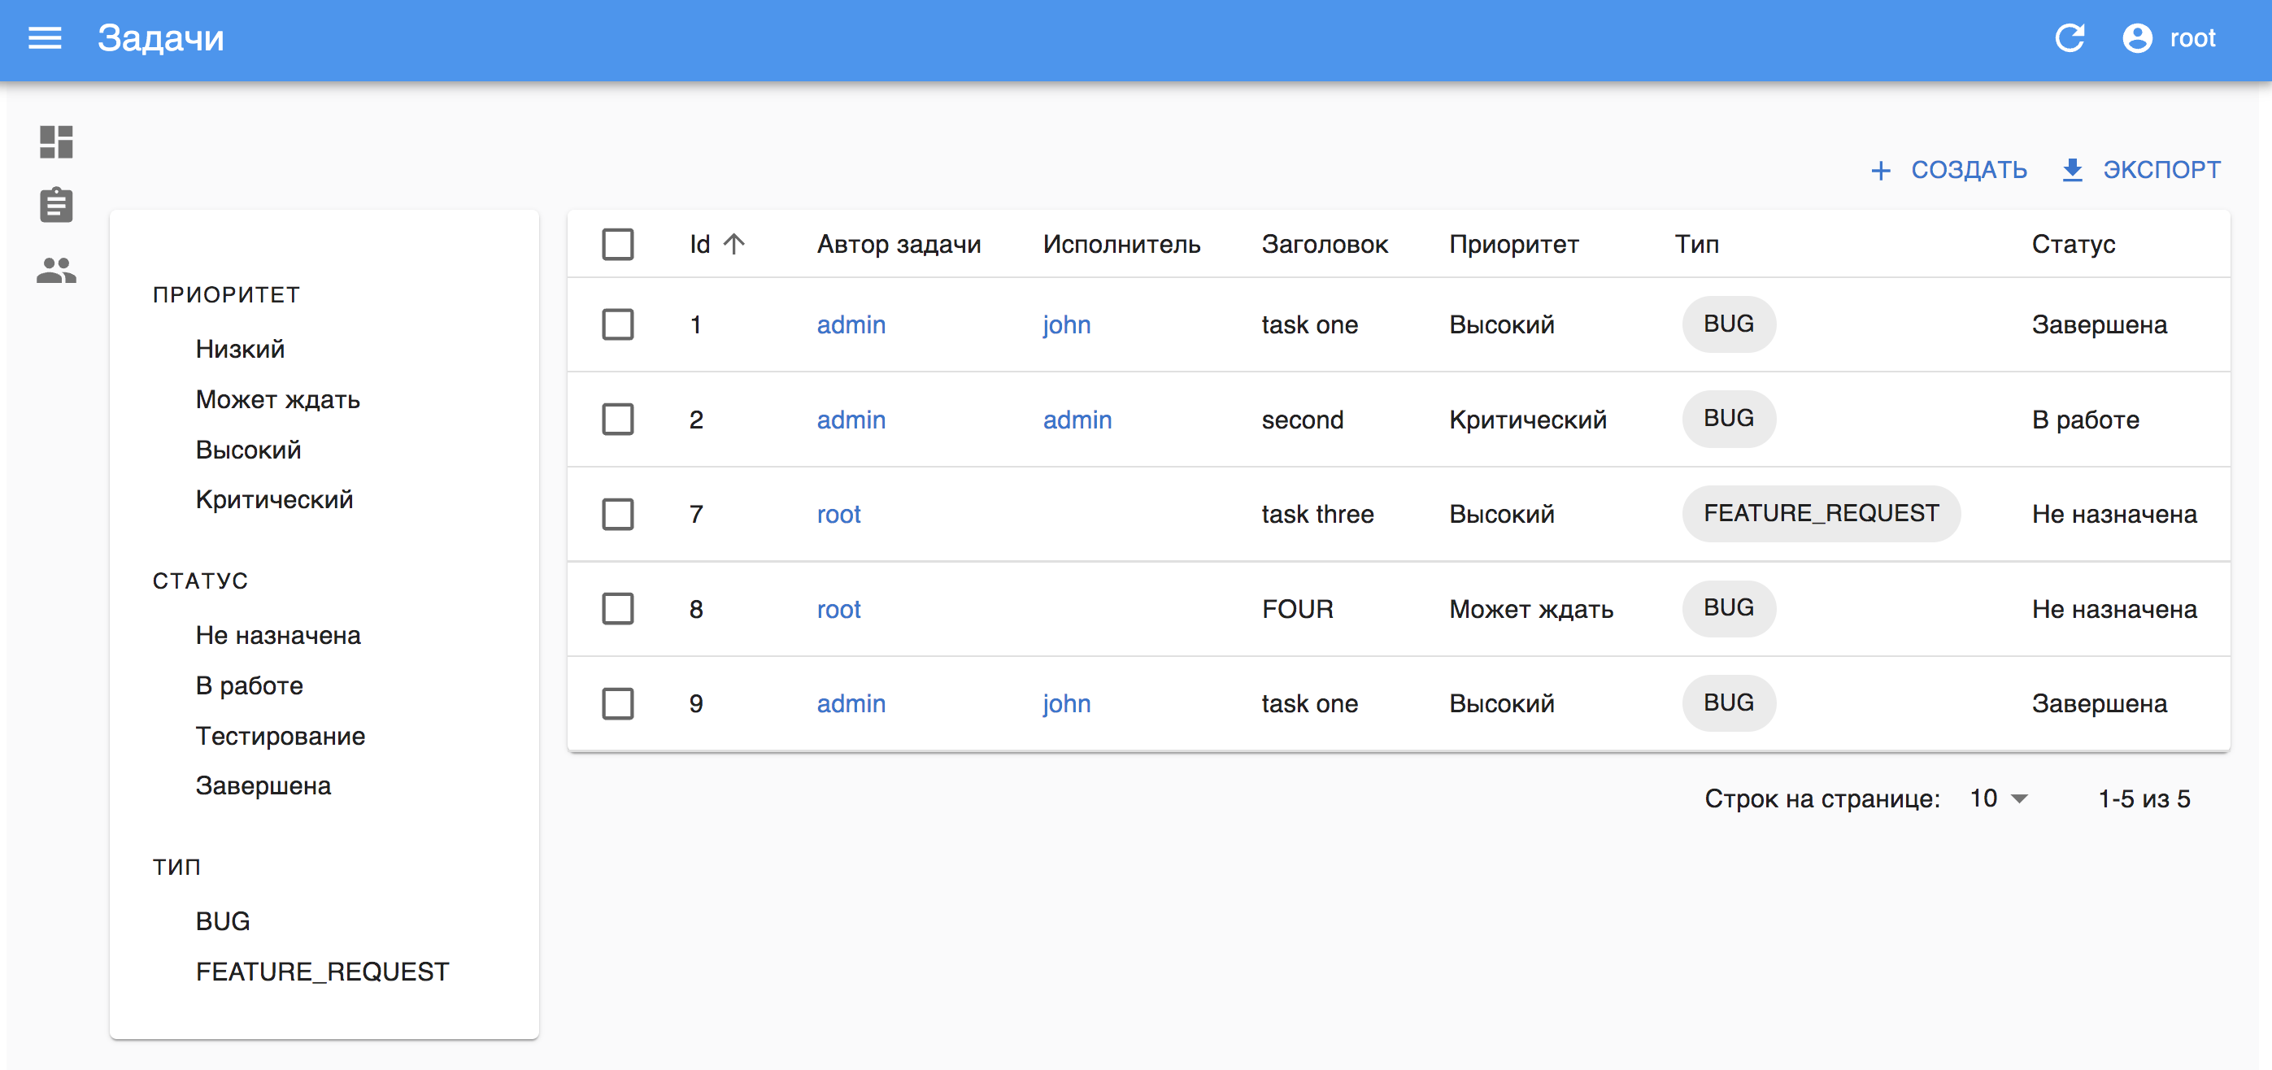The width and height of the screenshot is (2272, 1070).
Task: Filter by FEATURE_REQUEST type
Action: (x=322, y=972)
